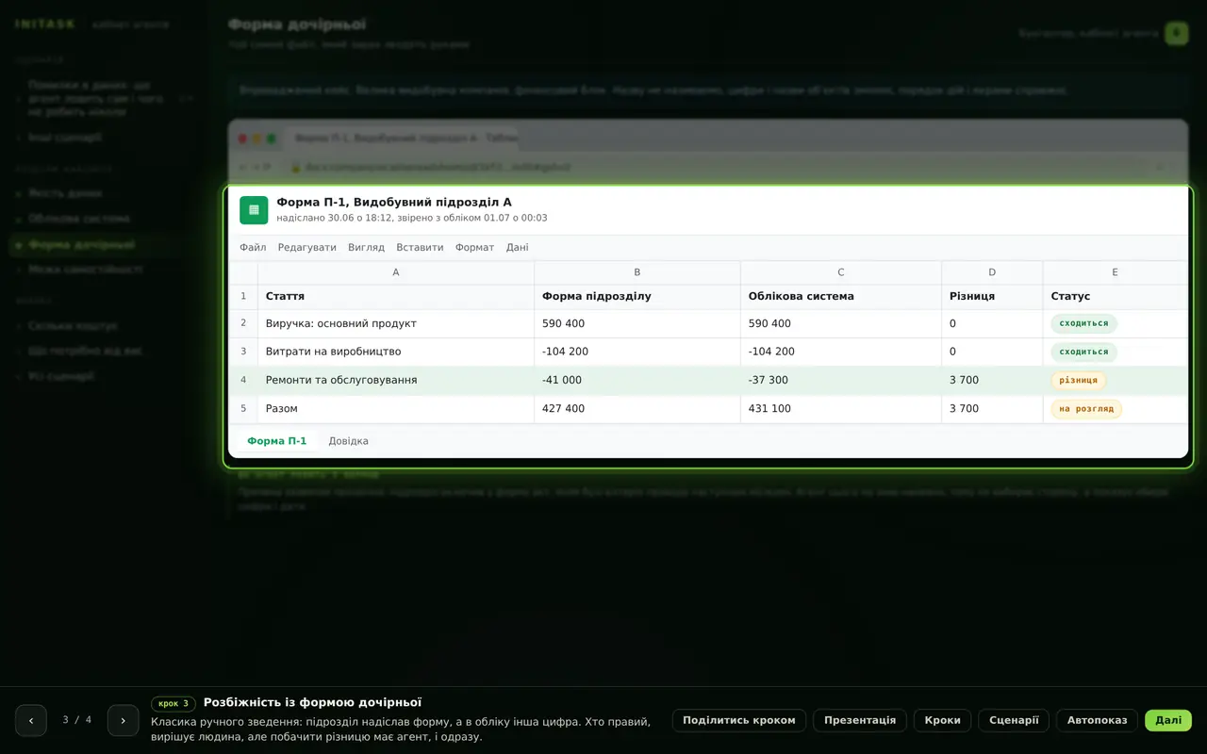Select -104 200 in Форма підрозділу column

[x=637, y=352]
